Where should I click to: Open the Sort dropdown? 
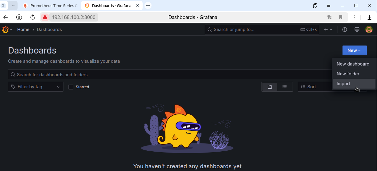click(315, 87)
